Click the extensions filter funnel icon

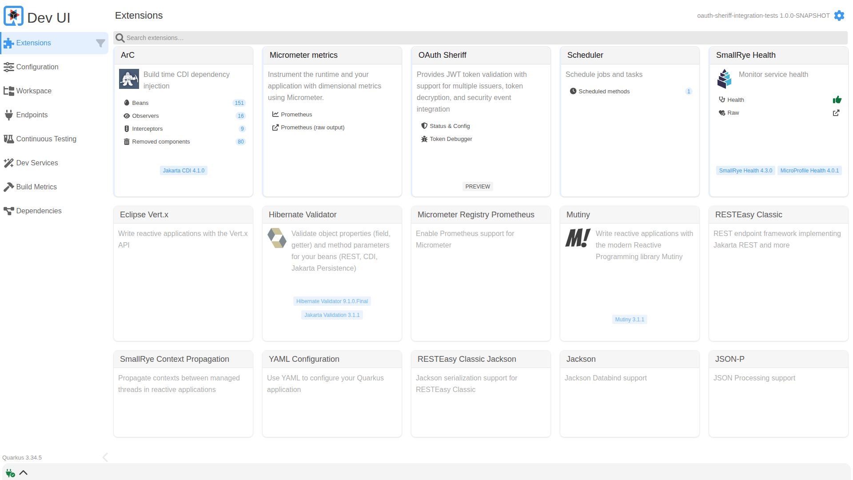(x=100, y=43)
